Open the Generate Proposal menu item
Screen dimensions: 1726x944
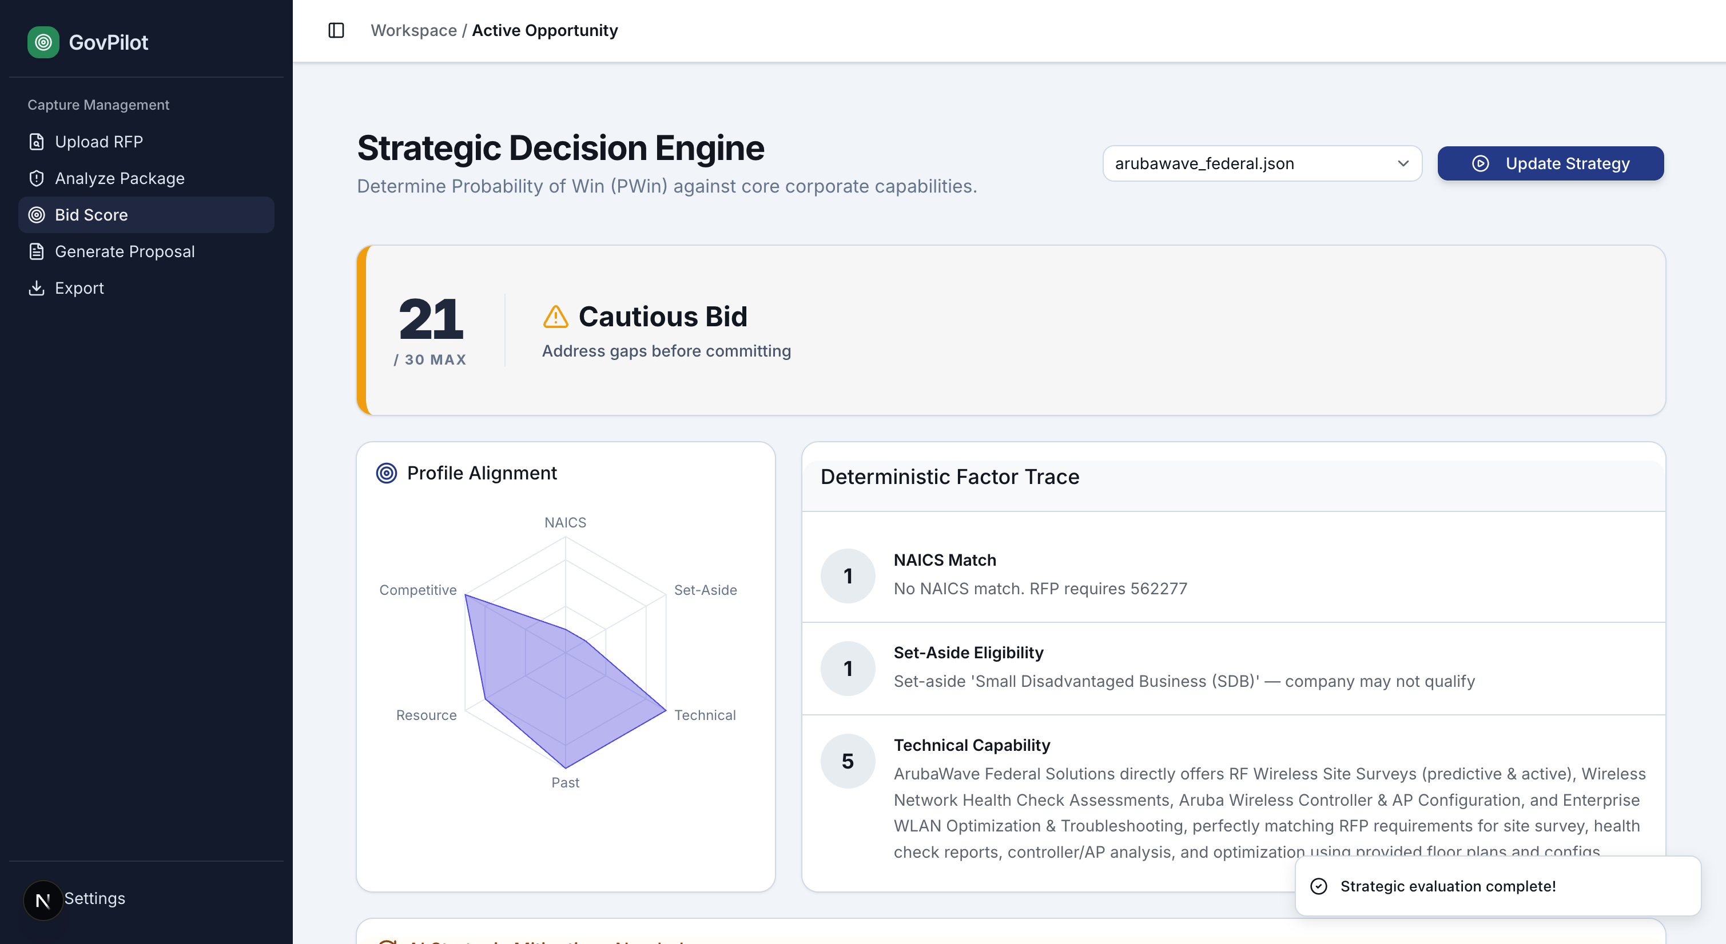[125, 252]
